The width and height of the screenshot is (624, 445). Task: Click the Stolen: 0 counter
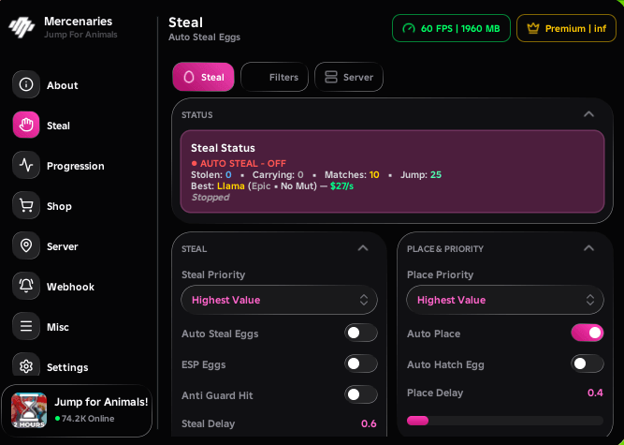click(x=210, y=174)
